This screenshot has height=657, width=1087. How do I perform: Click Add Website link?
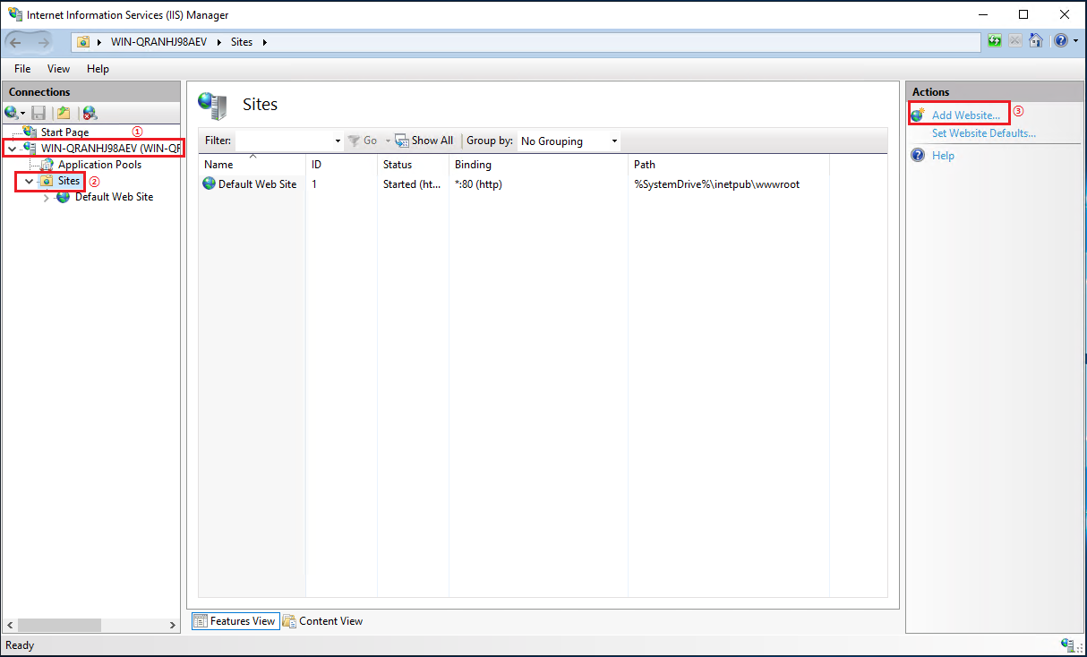pos(966,115)
